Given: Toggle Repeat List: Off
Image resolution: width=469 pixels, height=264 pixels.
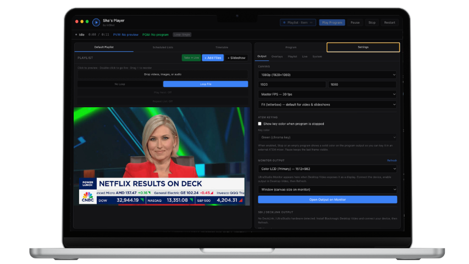Looking at the screenshot, I should [163, 101].
